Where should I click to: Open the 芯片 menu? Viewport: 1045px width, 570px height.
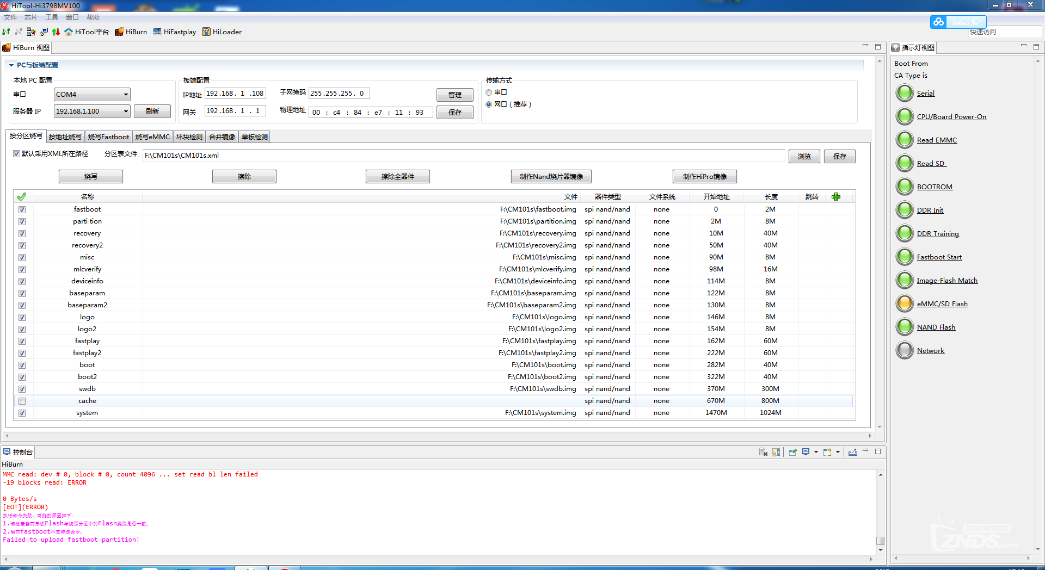click(x=31, y=17)
